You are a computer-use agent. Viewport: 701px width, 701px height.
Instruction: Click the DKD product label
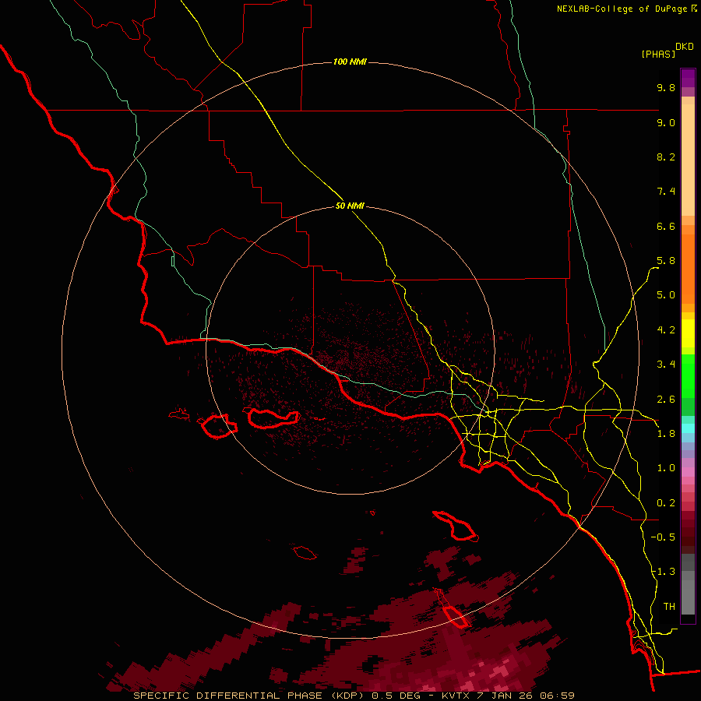(685, 47)
